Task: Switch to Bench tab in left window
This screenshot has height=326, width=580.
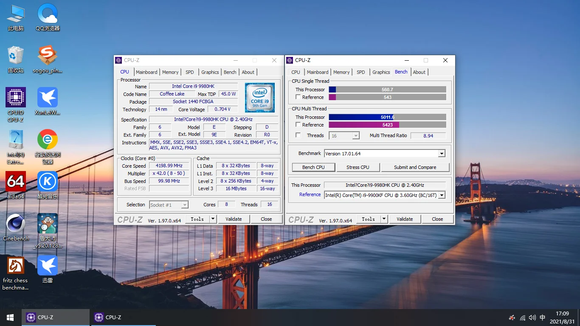Action: tap(230, 72)
